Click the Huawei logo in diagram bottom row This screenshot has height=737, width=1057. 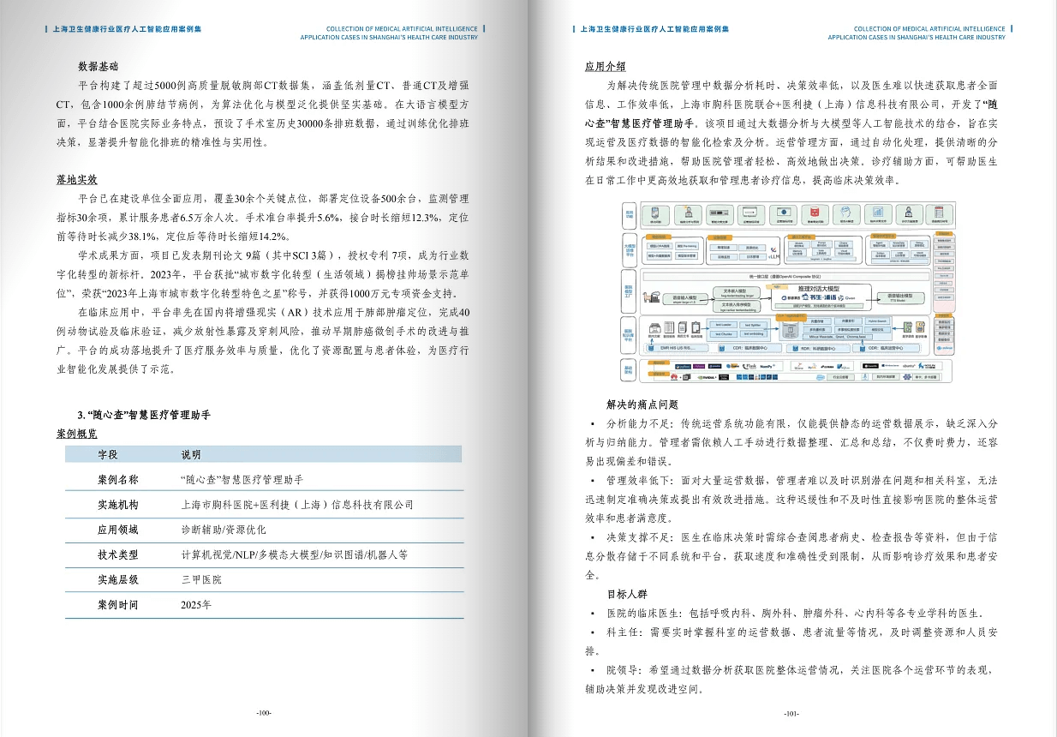tap(673, 377)
